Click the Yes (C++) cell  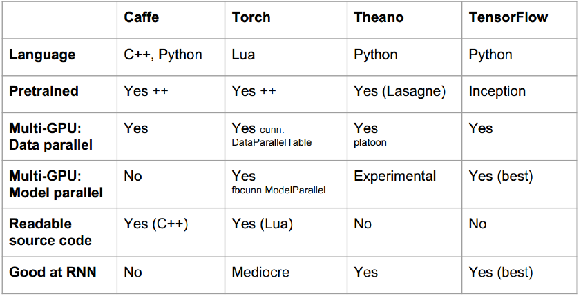(156, 224)
